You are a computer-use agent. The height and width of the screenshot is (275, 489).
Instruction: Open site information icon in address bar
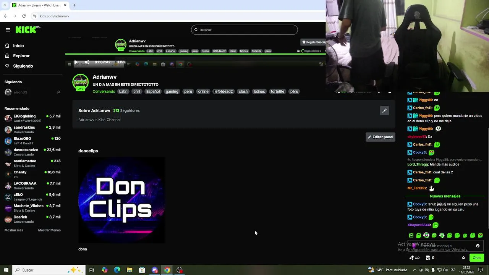34,16
